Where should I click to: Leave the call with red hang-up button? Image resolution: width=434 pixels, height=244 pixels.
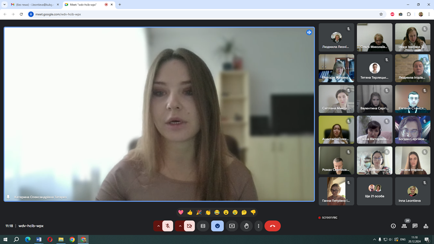[x=272, y=226]
